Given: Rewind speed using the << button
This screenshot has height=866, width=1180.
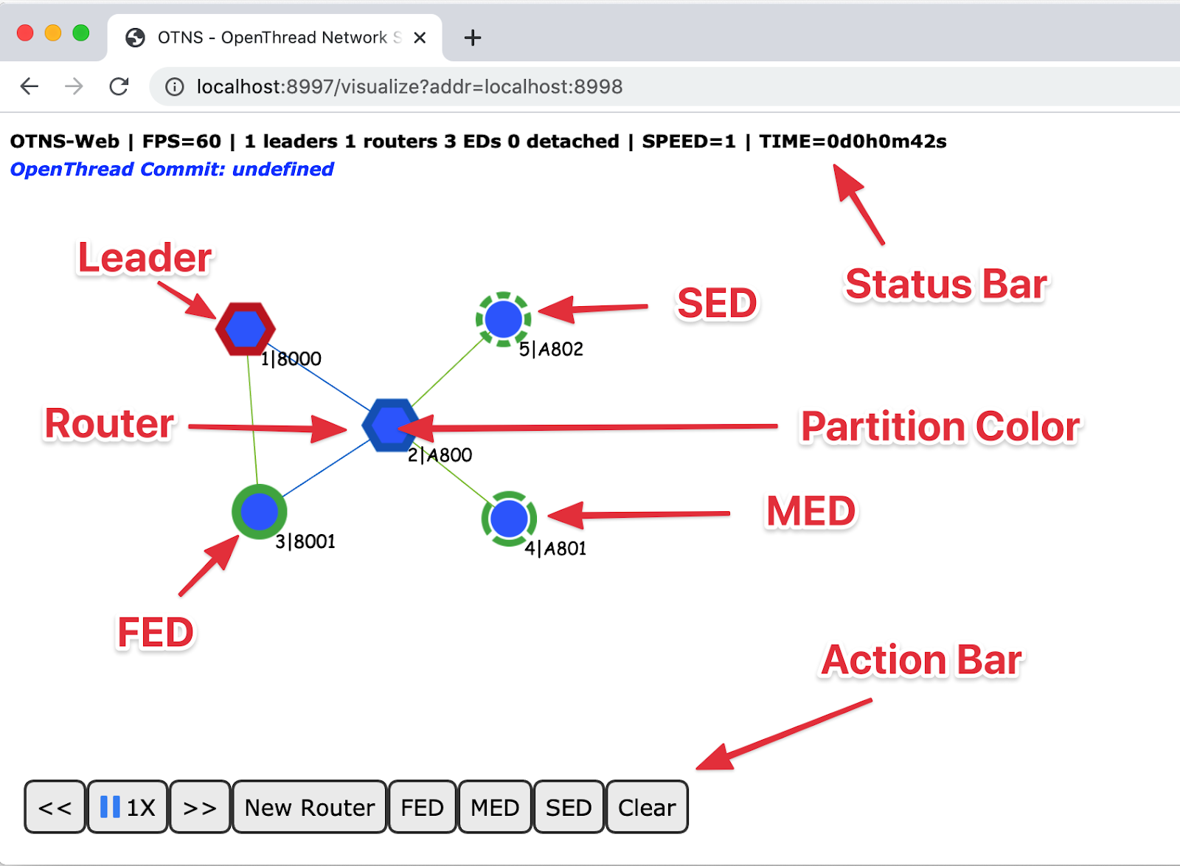Looking at the screenshot, I should [55, 807].
